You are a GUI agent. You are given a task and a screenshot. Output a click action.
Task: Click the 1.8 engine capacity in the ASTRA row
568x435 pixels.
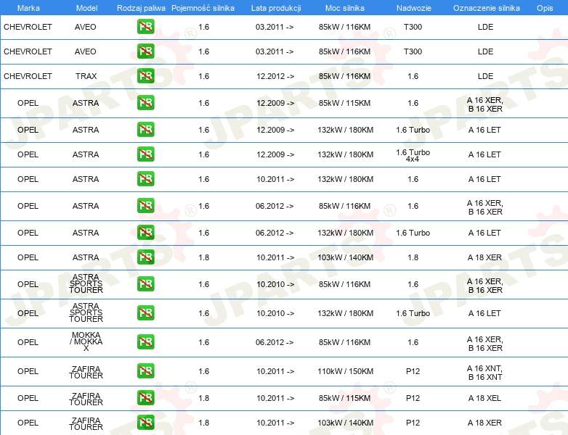tap(204, 257)
